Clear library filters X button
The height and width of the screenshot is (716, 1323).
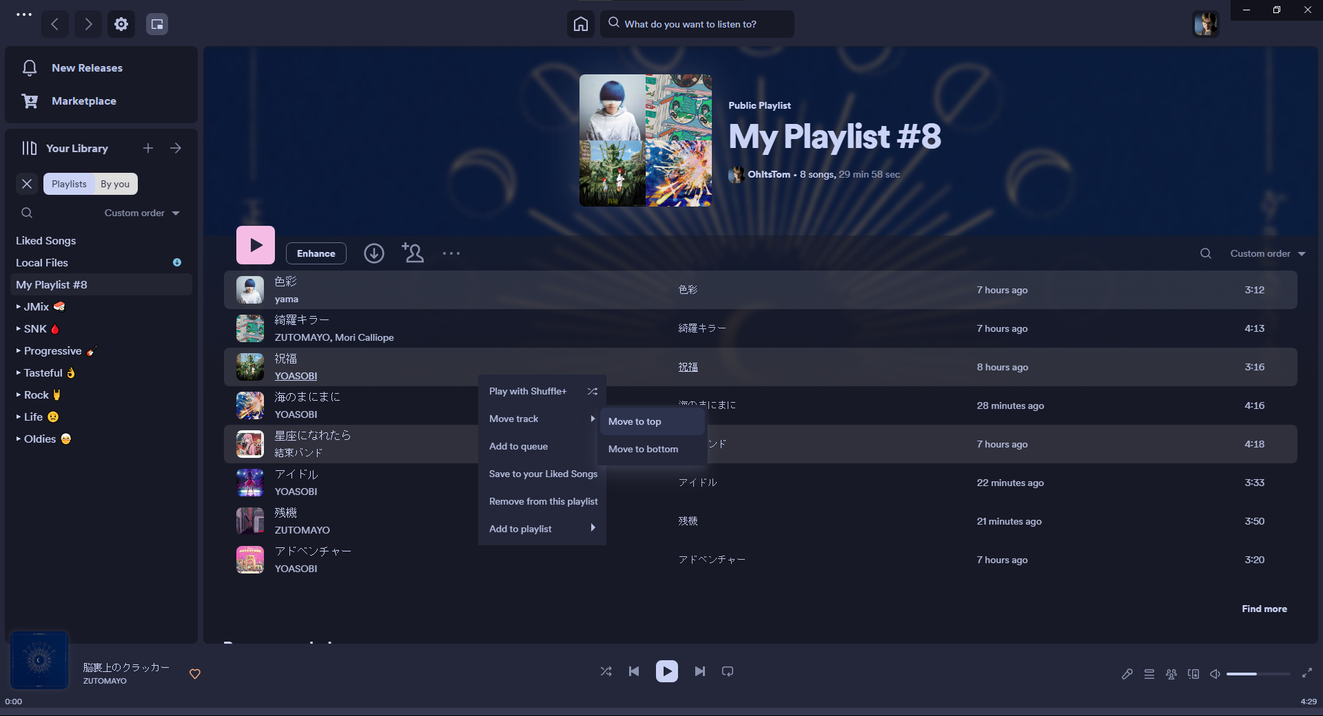pyautogui.click(x=27, y=184)
